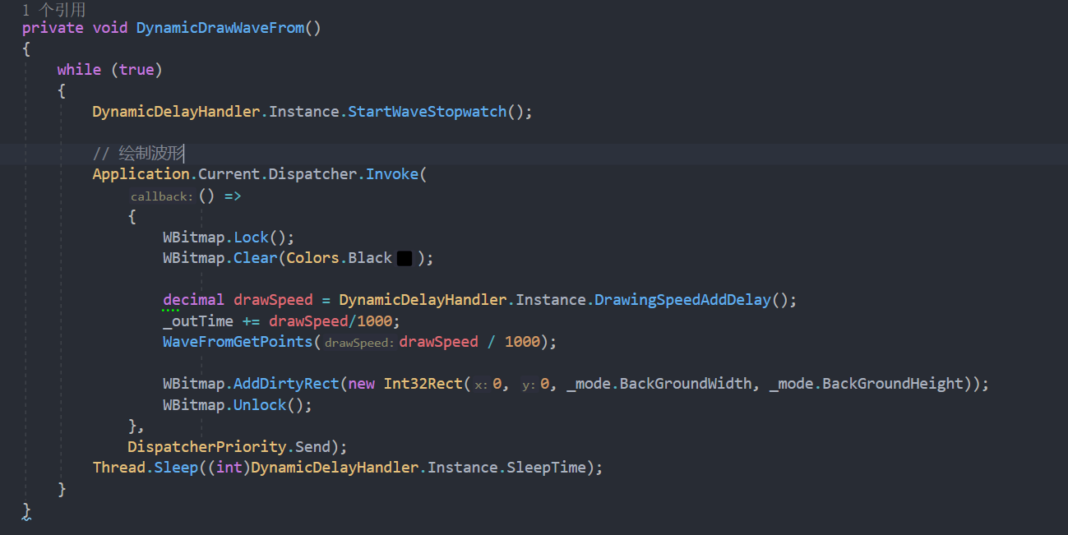Click "Application" in the Dispatcher.Invoke line
Image resolution: width=1068 pixels, height=535 pixels.
click(x=141, y=174)
